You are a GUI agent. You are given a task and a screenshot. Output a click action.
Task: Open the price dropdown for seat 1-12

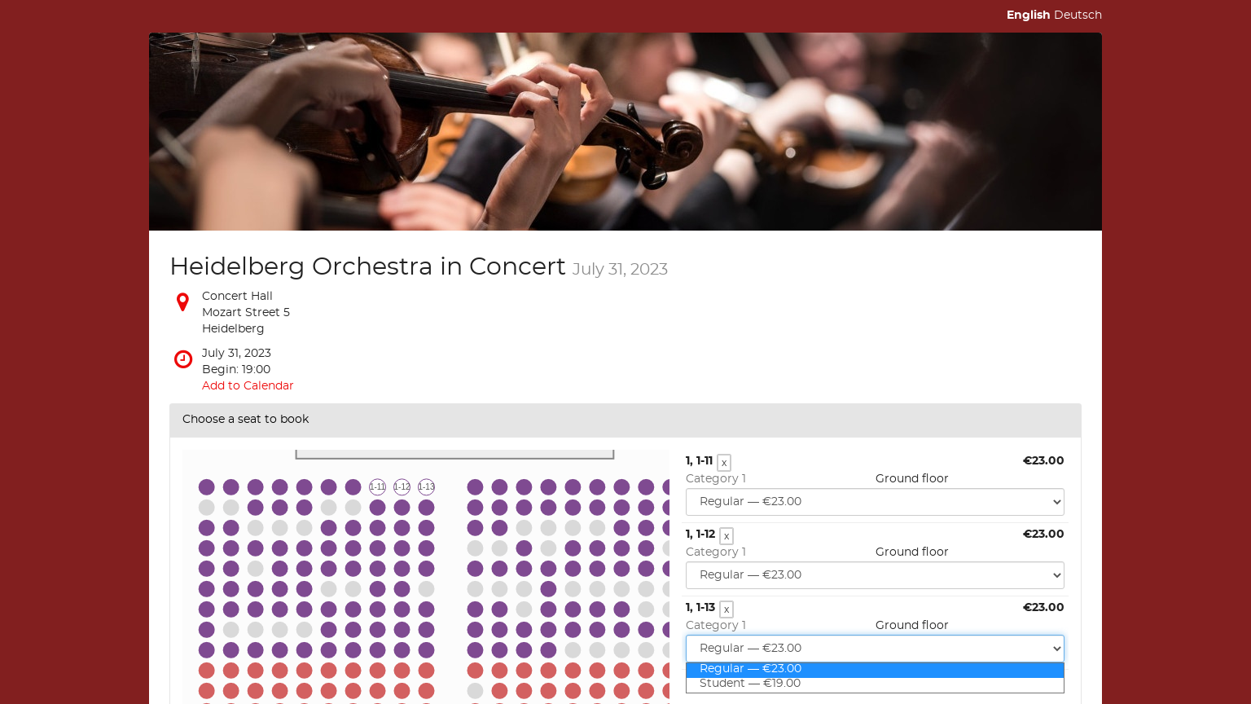point(875,575)
